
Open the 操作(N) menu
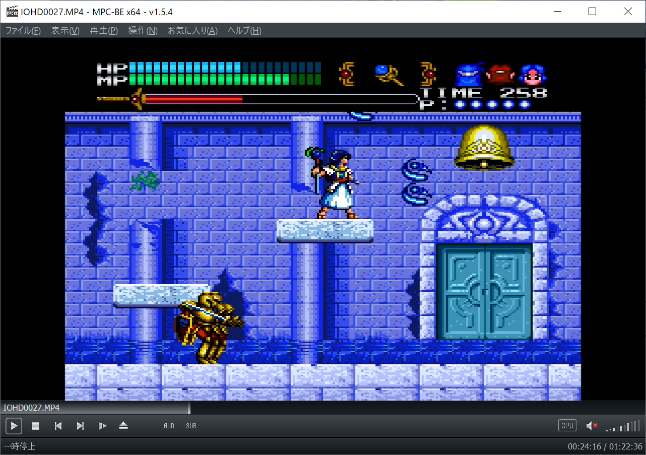pyautogui.click(x=143, y=31)
